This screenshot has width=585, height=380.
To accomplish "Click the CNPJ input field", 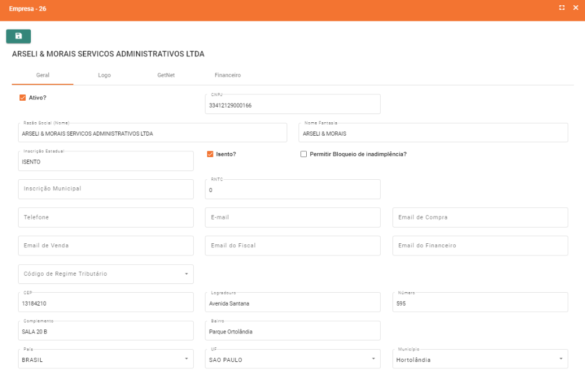I will pyautogui.click(x=292, y=105).
